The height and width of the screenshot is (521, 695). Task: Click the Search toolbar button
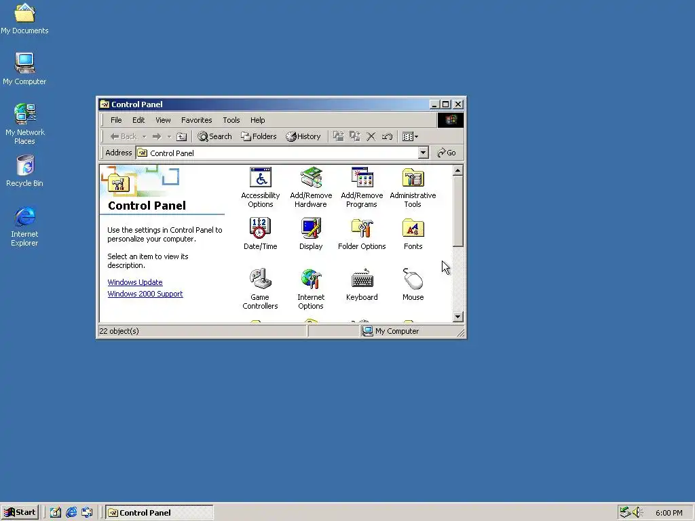[215, 136]
